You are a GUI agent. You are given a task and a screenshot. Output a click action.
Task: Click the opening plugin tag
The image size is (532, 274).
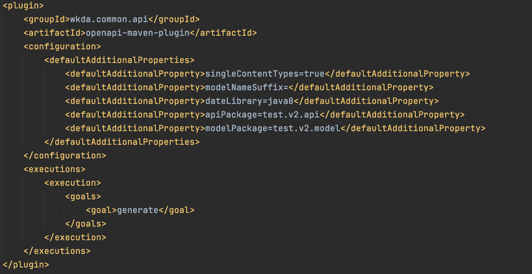coord(23,6)
